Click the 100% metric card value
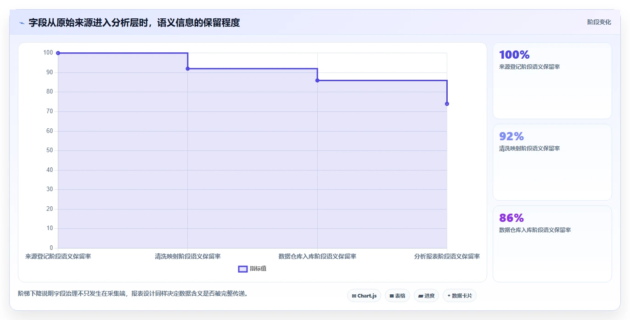630x320 pixels. (x=514, y=55)
